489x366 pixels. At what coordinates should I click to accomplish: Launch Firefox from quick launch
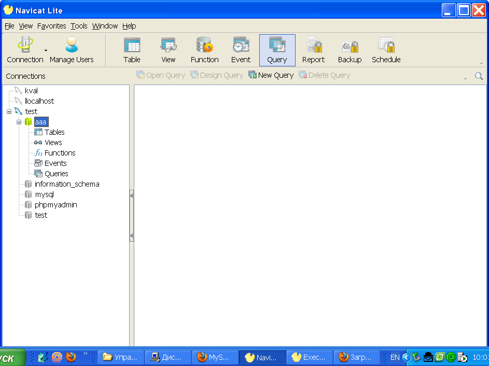pos(71,357)
